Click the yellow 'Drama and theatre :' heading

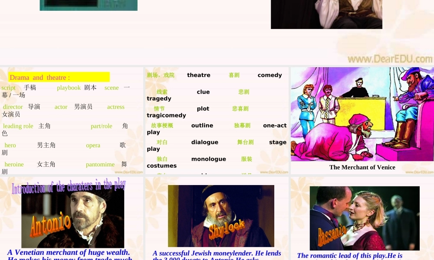pos(59,77)
